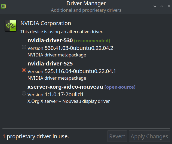Select the nvidia-driver-525 radio button
The height and width of the screenshot is (144, 172).
[x=24, y=70]
